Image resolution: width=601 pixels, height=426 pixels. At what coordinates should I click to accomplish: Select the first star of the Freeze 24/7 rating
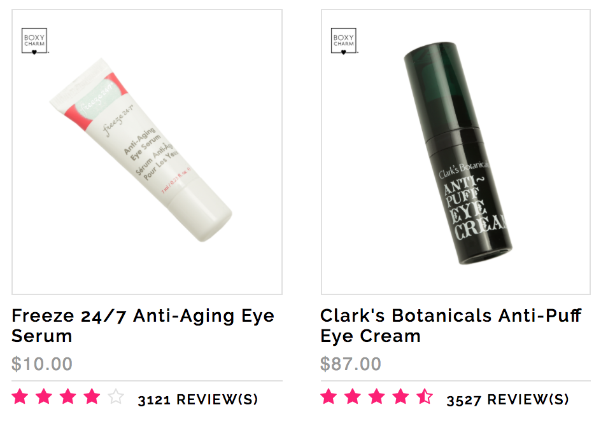point(20,397)
